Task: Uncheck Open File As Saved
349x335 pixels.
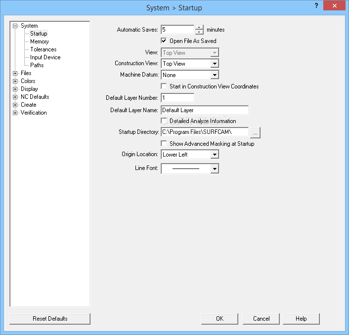Action: 164,41
